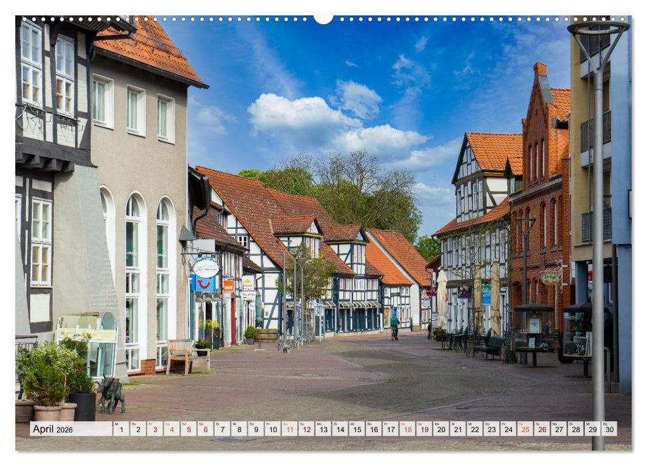
Task: Click the bronze dog statue
Action: [x=111, y=391]
